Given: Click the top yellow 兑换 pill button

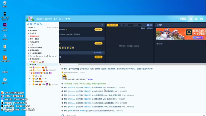Looking at the screenshot, I should [x=98, y=29].
